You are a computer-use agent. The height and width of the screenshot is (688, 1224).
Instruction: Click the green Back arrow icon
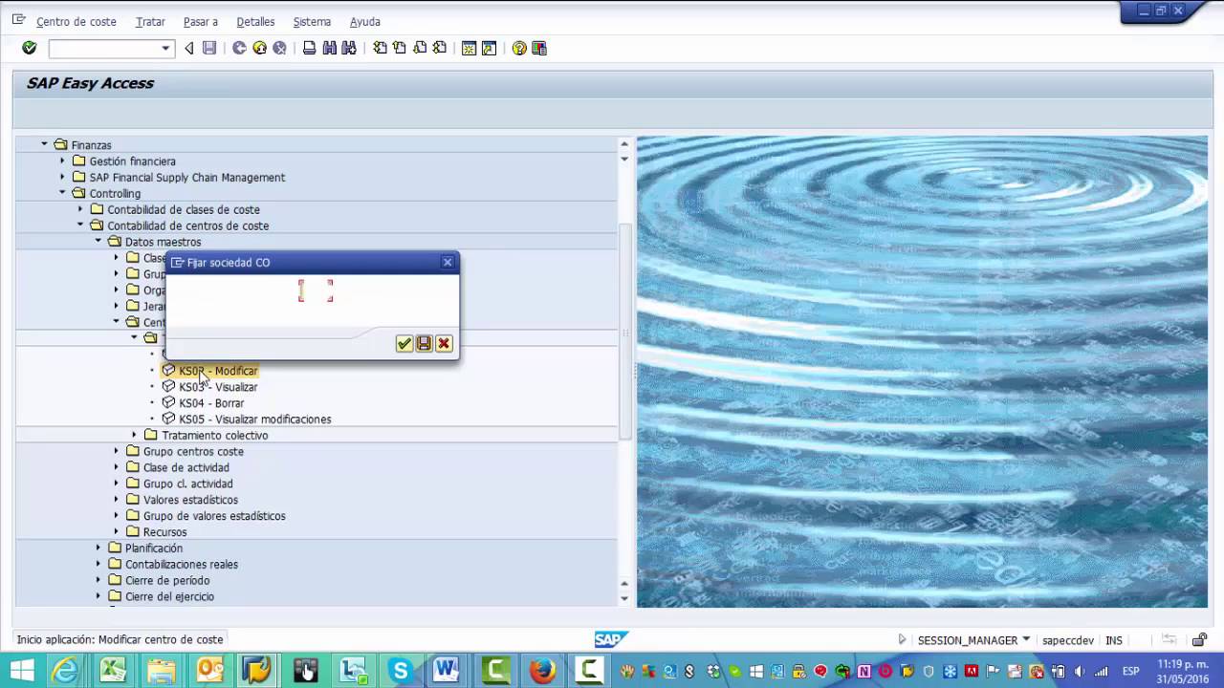[x=239, y=48]
